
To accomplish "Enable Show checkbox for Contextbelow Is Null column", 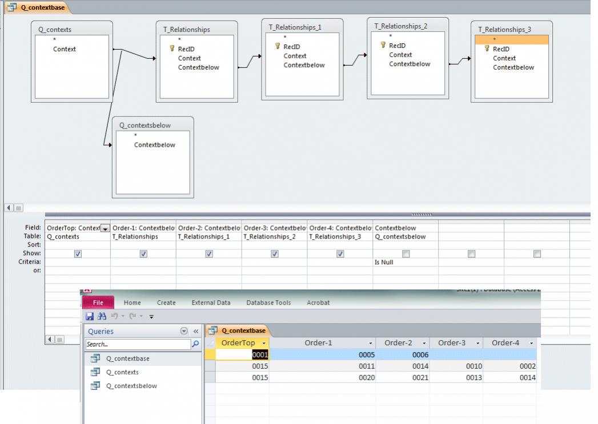I will 406,253.
